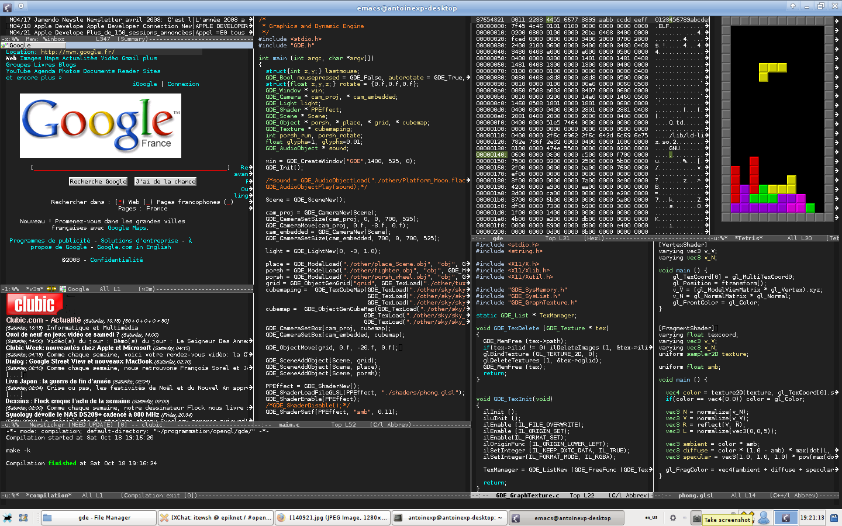Open the Actualités link

(80, 58)
